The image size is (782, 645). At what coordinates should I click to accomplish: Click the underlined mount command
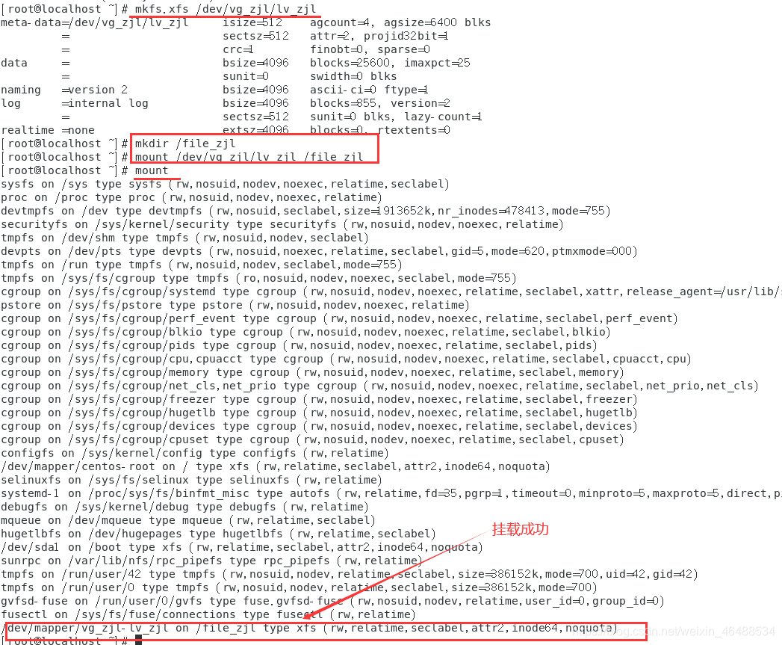152,170
